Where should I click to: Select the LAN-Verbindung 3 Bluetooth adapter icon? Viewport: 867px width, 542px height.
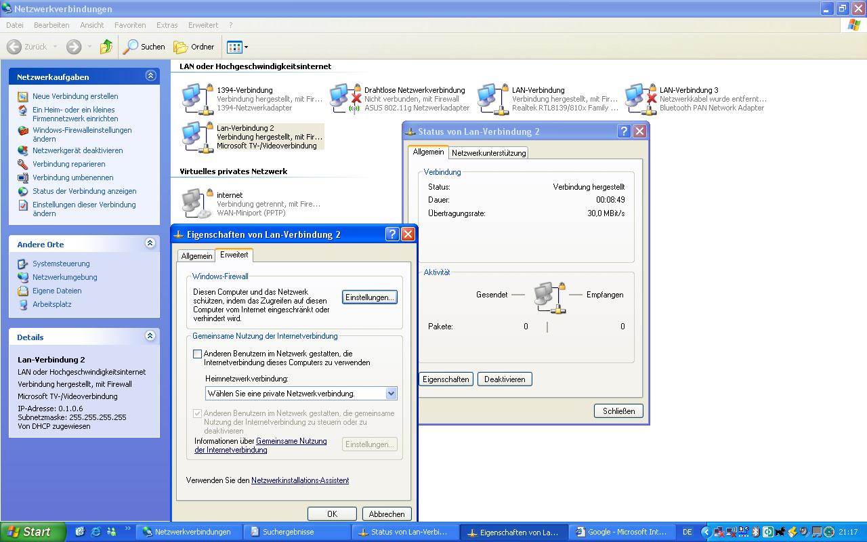click(640, 99)
